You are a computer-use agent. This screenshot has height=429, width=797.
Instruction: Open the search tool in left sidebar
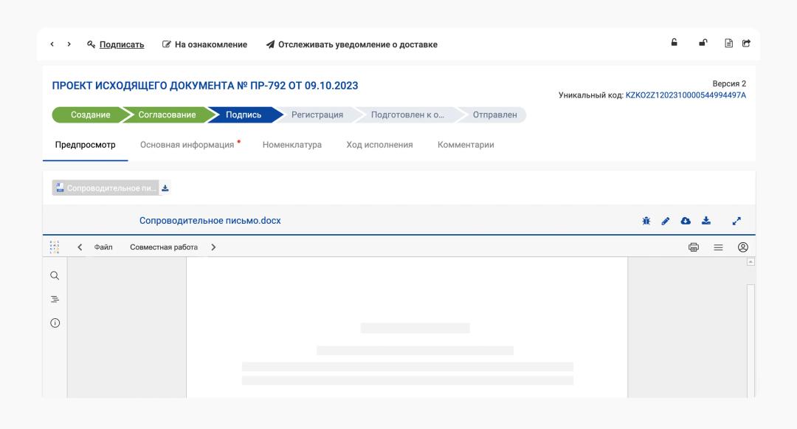(55, 275)
